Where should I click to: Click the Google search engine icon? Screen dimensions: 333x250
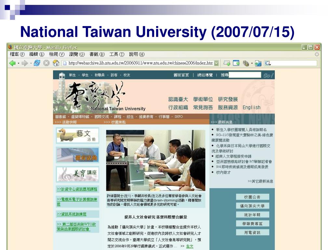(x=268, y=63)
